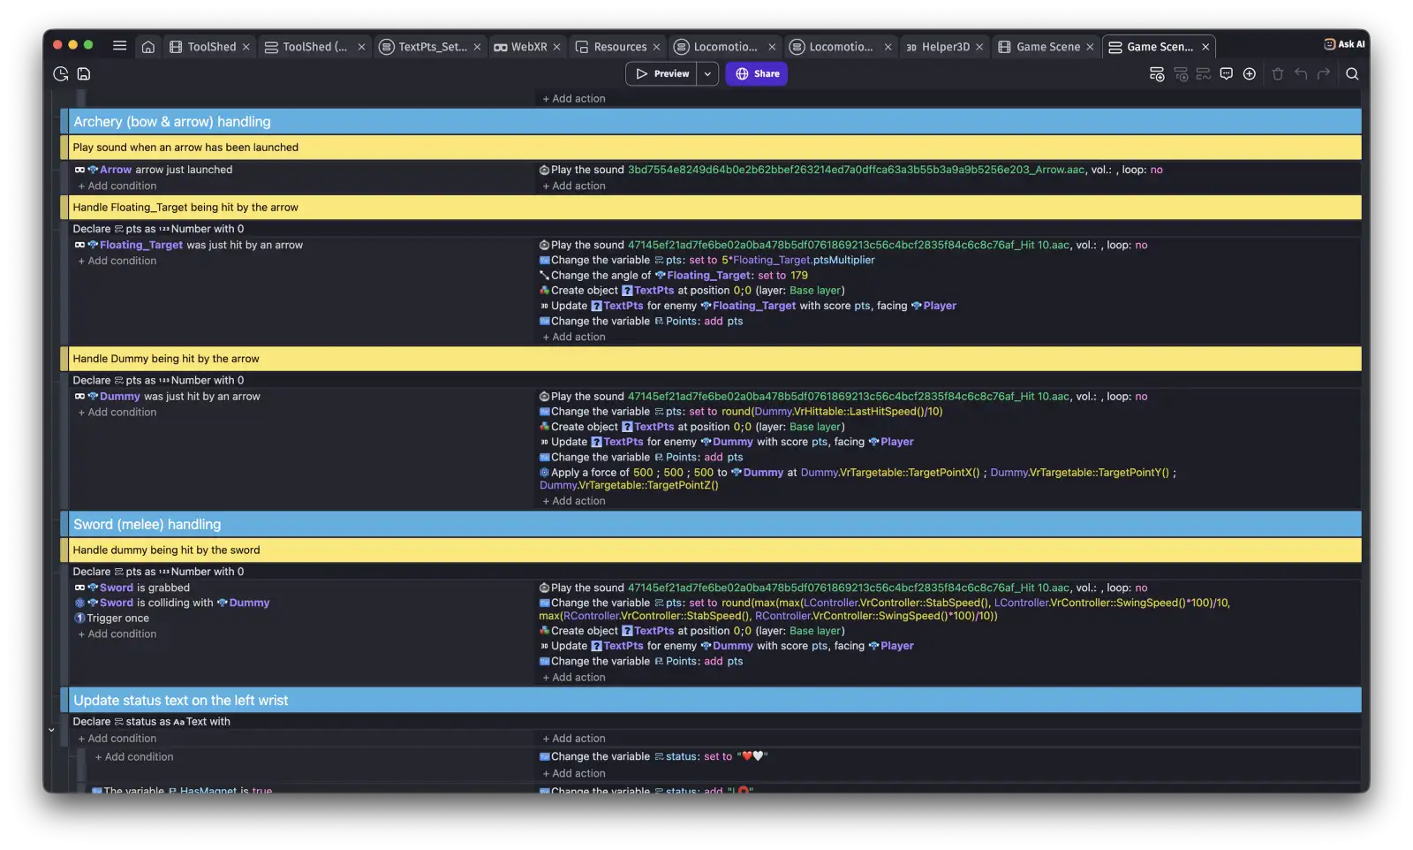Click 'Sword is colliding with Dummy' condition
This screenshot has width=1413, height=850.
click(172, 603)
